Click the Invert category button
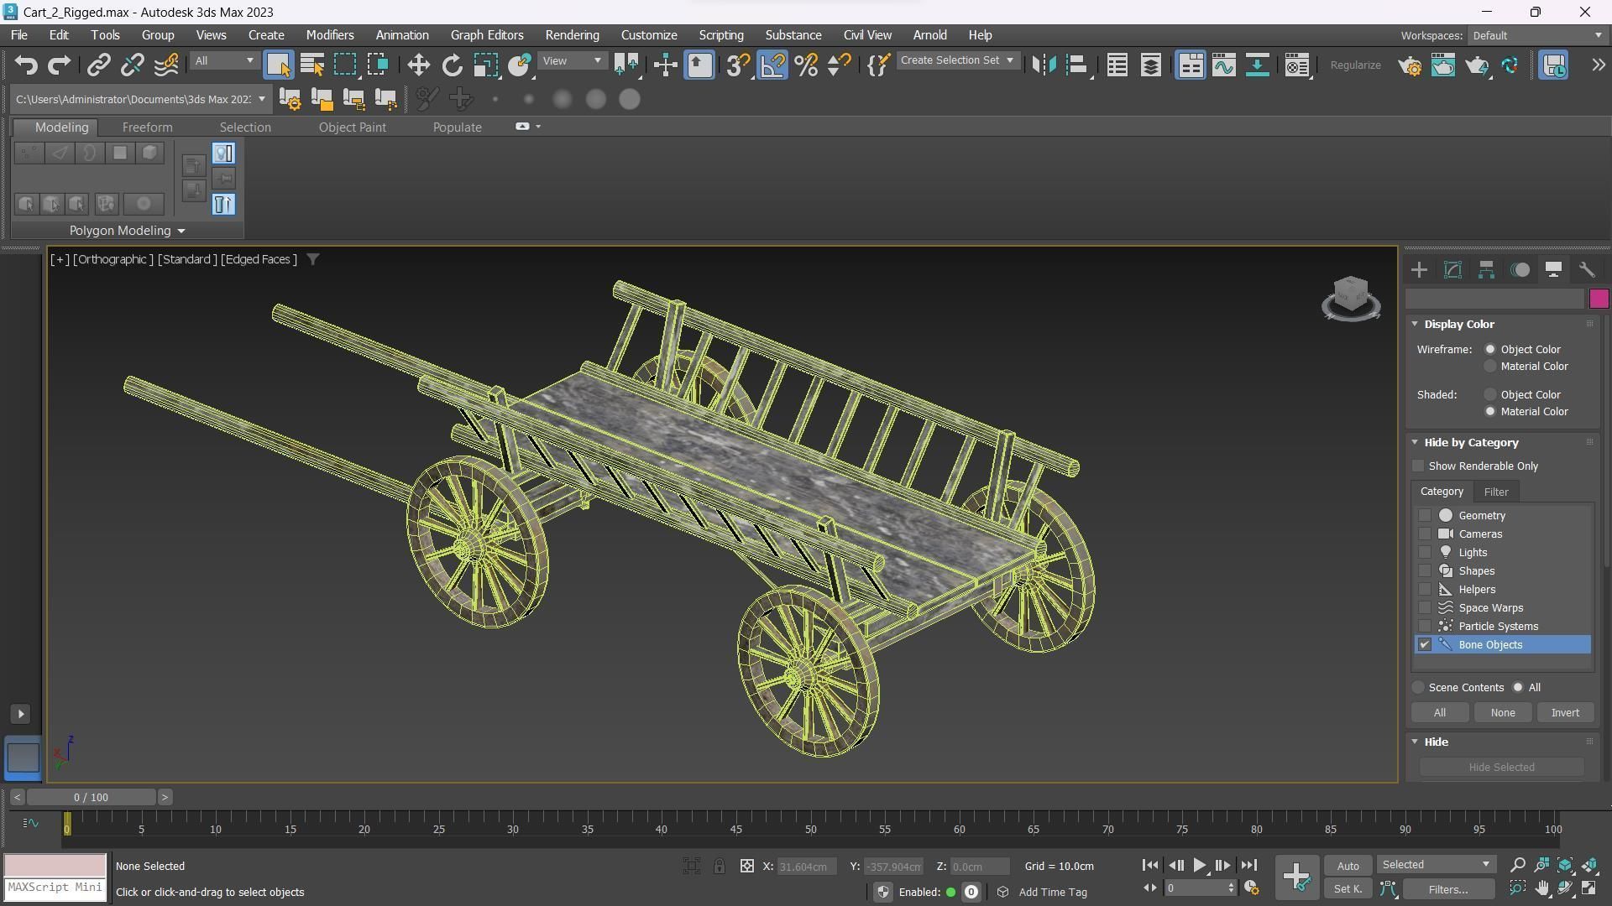This screenshot has height=906, width=1612. pyautogui.click(x=1564, y=713)
